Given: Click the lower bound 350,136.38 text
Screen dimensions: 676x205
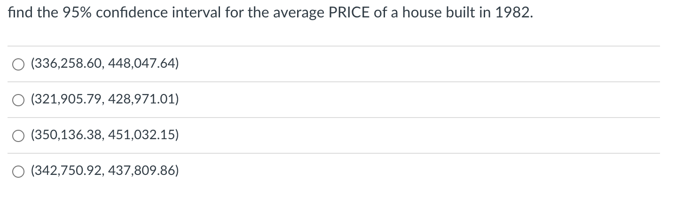Looking at the screenshot, I should point(68,135).
